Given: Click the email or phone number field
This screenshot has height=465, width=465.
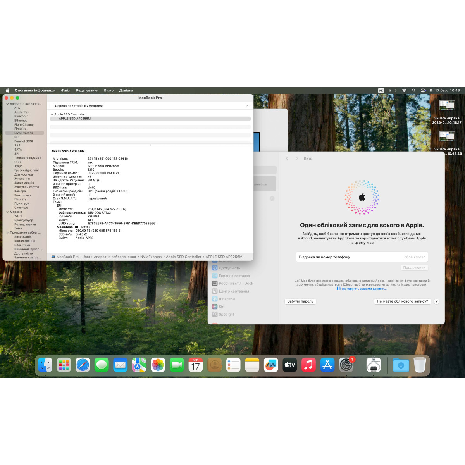Looking at the screenshot, I should pos(362,257).
